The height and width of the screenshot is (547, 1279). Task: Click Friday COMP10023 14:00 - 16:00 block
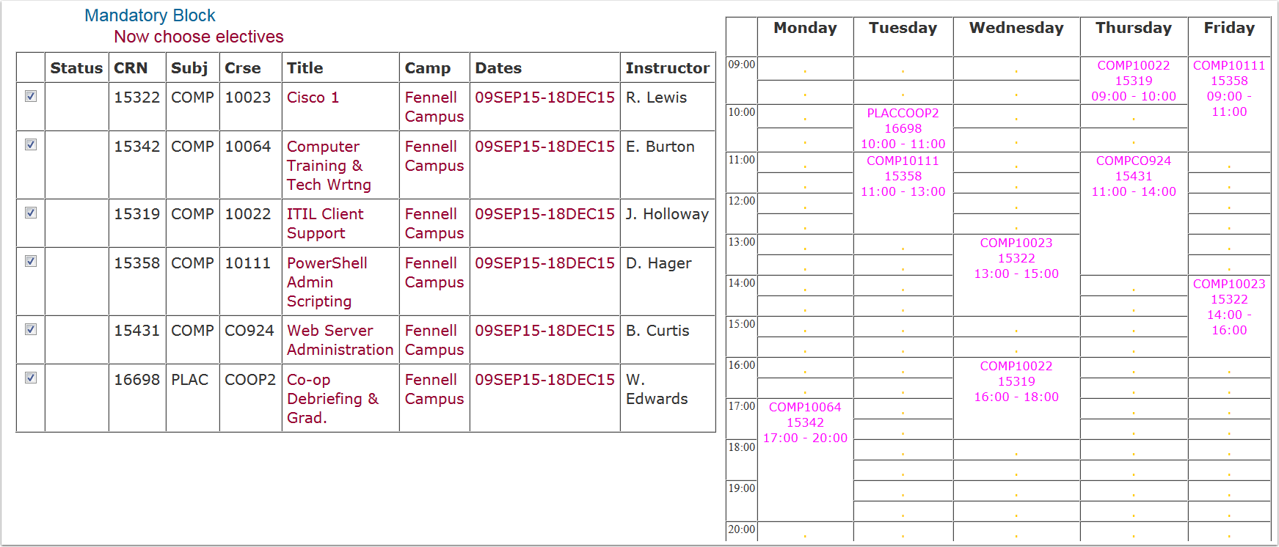coord(1229,306)
